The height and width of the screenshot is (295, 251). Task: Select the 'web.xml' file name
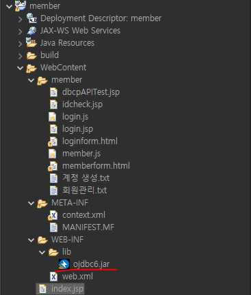pyautogui.click(x=77, y=277)
